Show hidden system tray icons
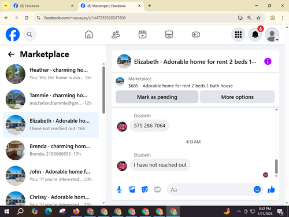The image size is (289, 217). pos(239,211)
